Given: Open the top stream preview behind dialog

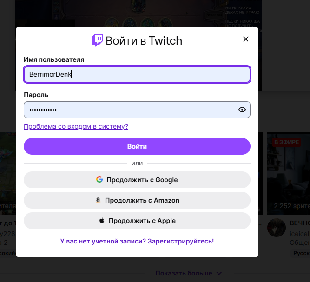Looking at the screenshot, I should (139, 13).
